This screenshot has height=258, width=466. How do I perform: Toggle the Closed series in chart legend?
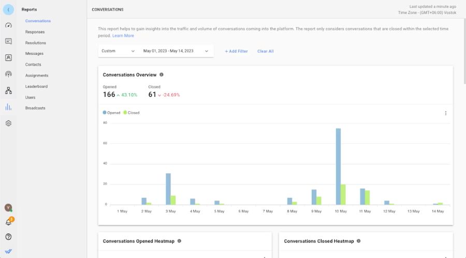click(x=132, y=113)
